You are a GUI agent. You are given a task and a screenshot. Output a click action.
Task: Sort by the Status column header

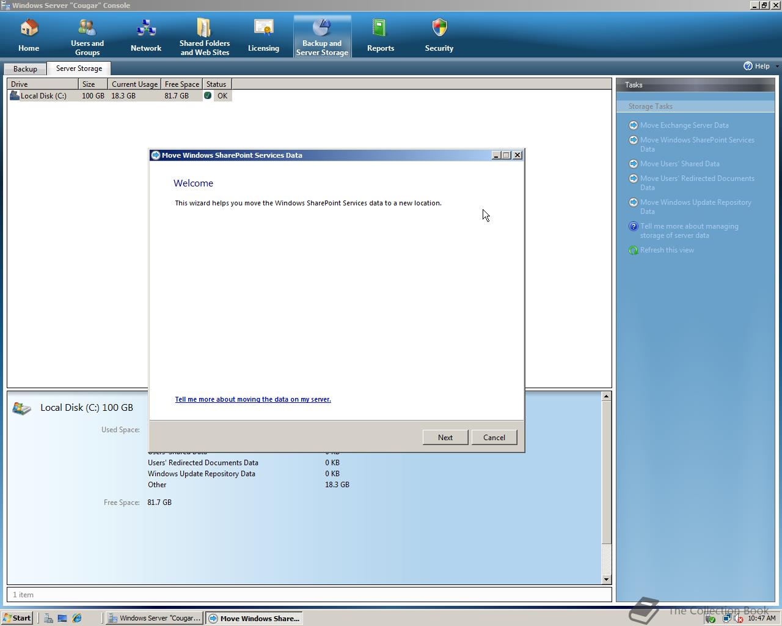(x=217, y=84)
